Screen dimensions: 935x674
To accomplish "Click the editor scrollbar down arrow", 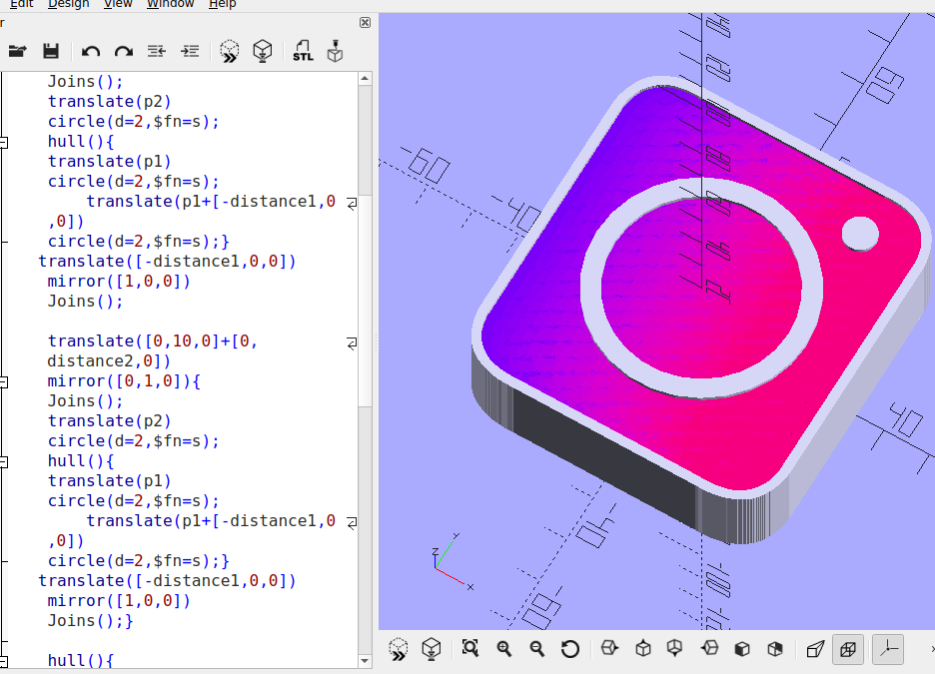I will tap(365, 661).
